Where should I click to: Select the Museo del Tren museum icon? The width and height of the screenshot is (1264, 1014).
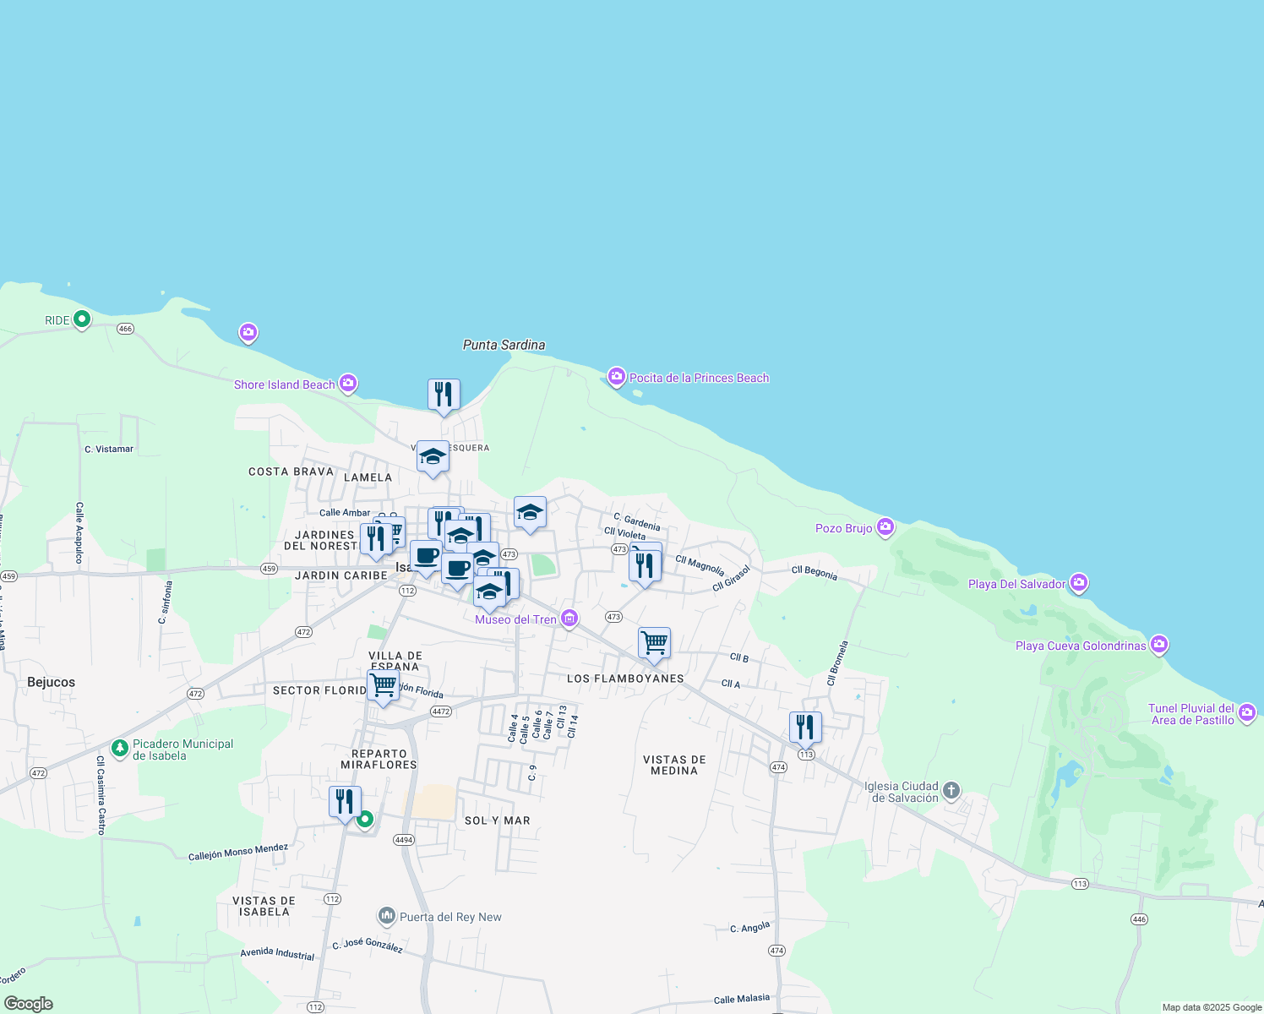(x=569, y=619)
